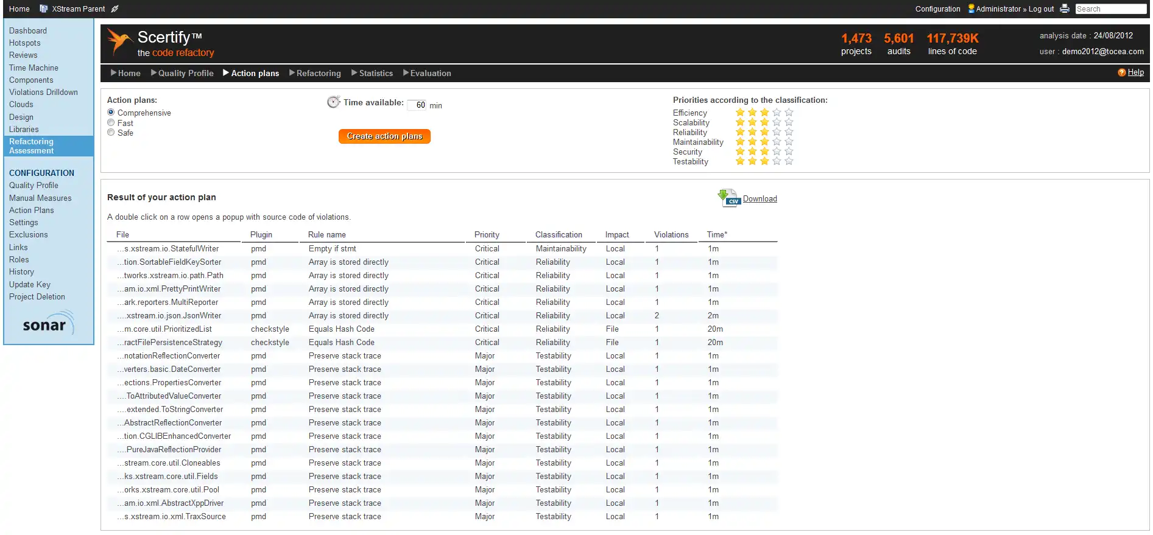Set Security priority to five stars
The image size is (1153, 535).
[789, 152]
